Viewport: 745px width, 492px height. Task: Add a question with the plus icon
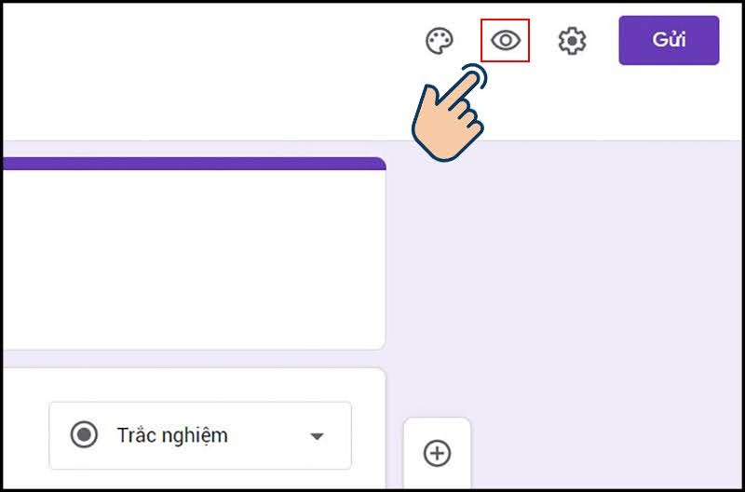click(437, 453)
